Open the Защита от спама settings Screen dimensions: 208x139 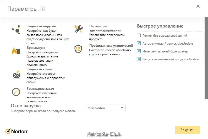click(39, 69)
